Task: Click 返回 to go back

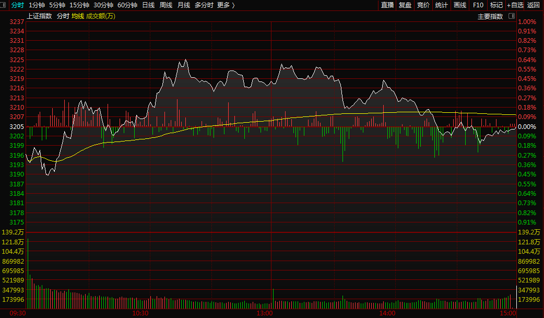Action: pos(534,5)
